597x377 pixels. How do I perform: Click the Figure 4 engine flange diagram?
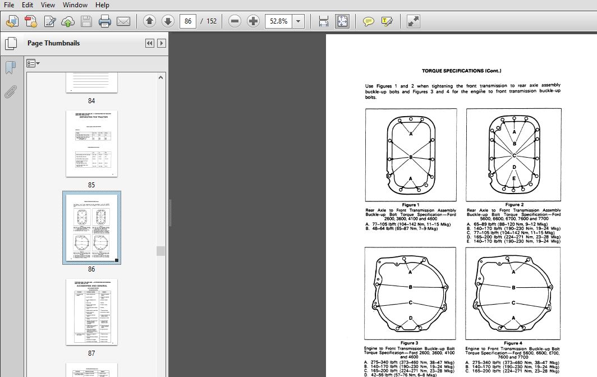point(513,293)
